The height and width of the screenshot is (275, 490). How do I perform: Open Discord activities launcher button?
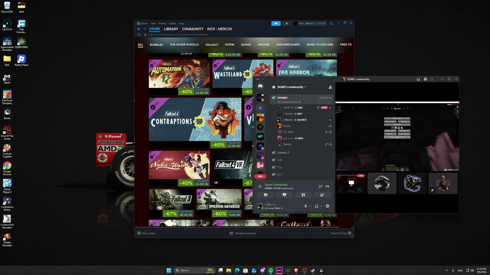[303, 195]
